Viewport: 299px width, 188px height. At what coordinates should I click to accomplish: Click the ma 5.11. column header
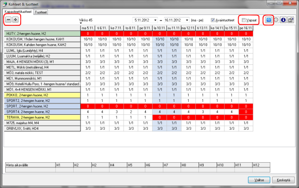[x=88, y=28]
